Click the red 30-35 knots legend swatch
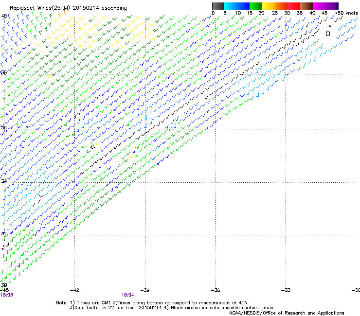Viewport: 360px width, 316px height. [294, 6]
